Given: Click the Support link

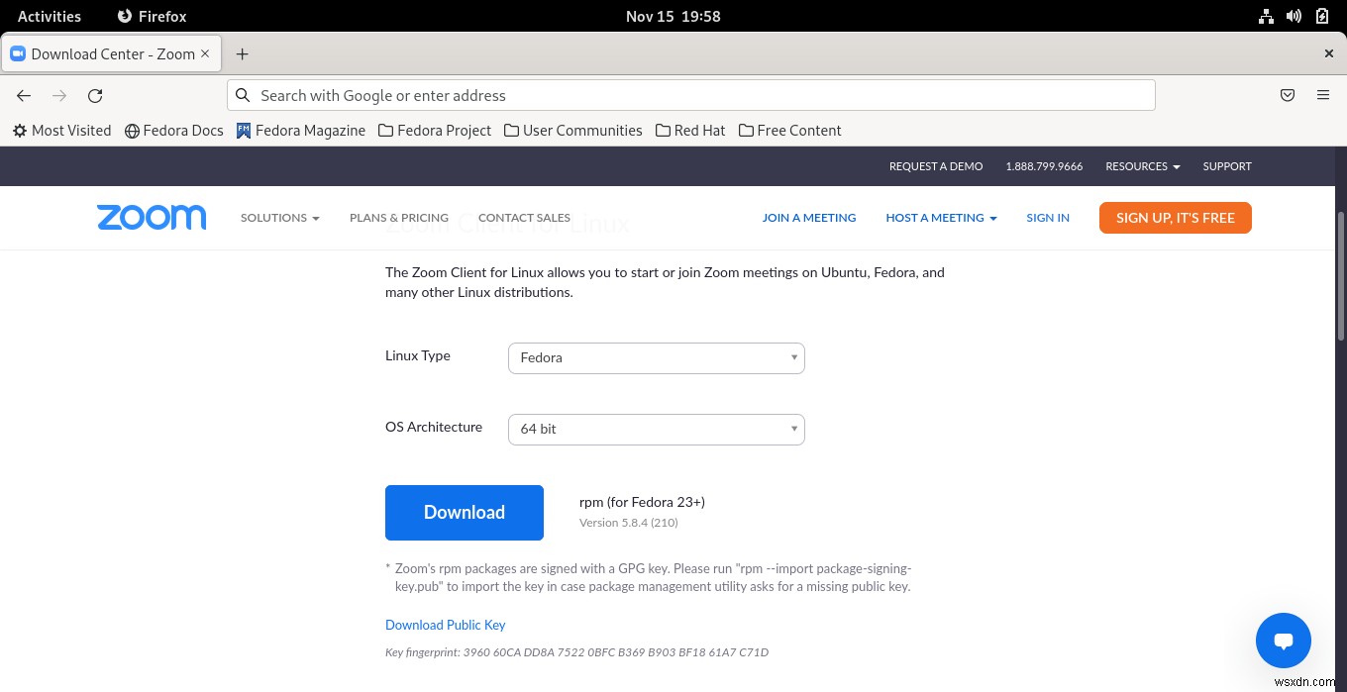Looking at the screenshot, I should tap(1227, 166).
